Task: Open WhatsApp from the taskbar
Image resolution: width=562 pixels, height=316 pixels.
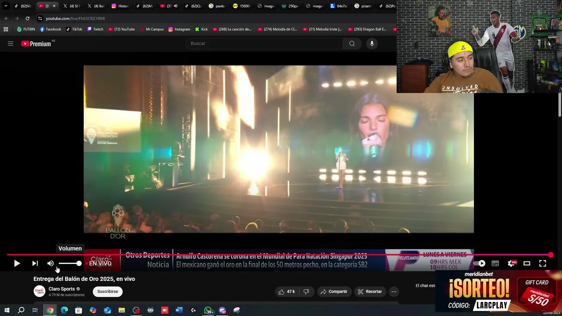Action: [x=209, y=310]
